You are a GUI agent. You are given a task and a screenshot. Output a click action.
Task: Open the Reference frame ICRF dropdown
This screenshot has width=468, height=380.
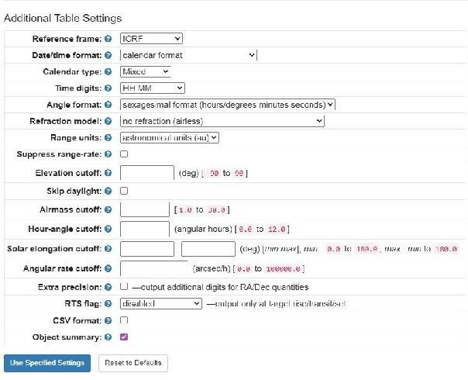click(151, 39)
